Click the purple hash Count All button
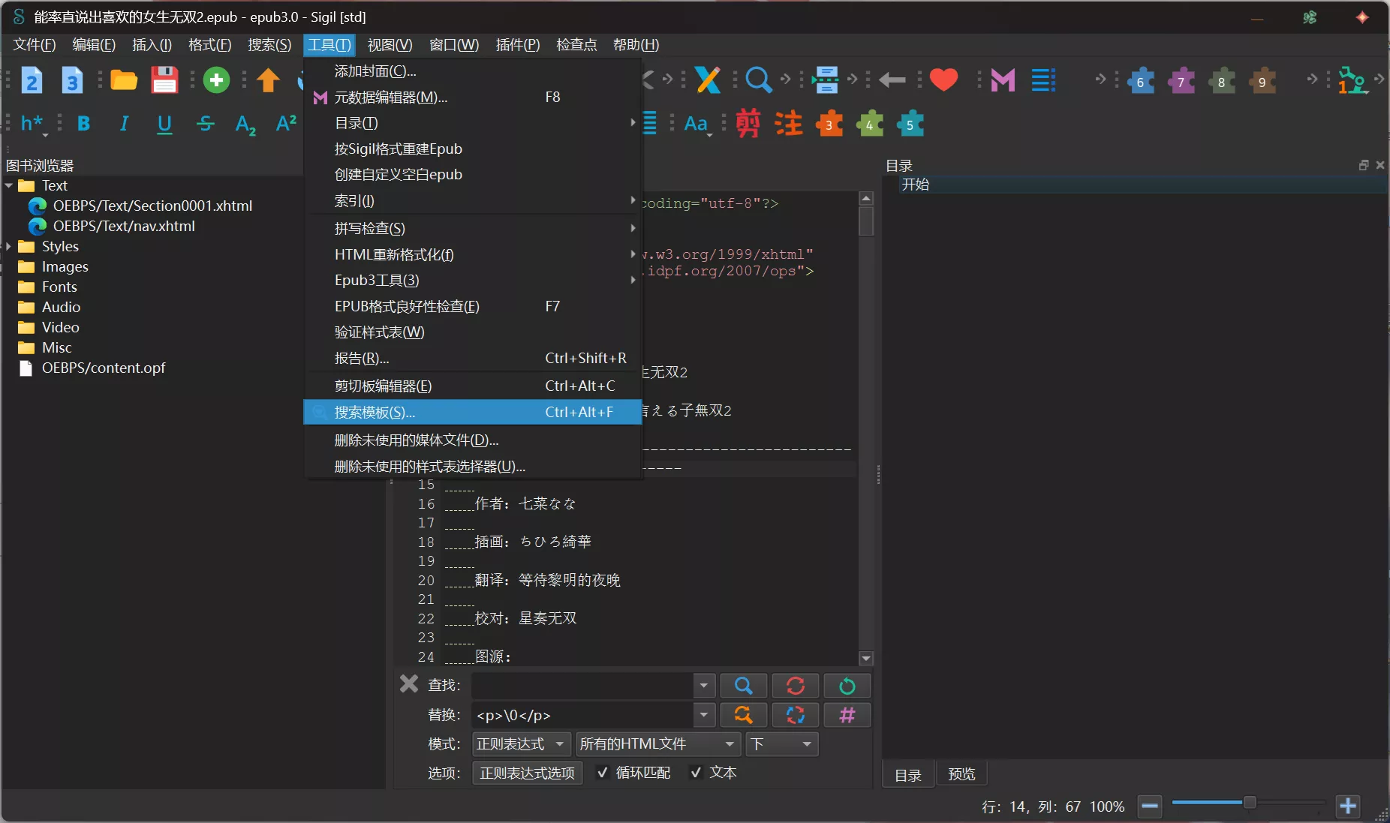The height and width of the screenshot is (823, 1390). click(847, 715)
